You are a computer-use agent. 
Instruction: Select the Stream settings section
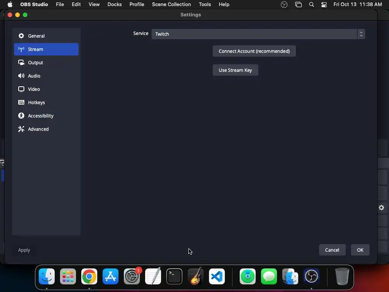pos(46,49)
